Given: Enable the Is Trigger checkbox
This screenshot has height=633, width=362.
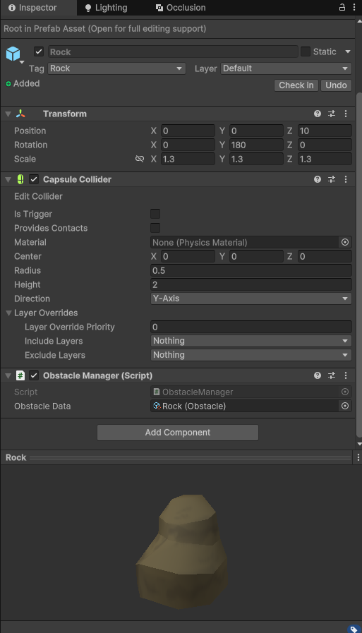Looking at the screenshot, I should point(155,214).
